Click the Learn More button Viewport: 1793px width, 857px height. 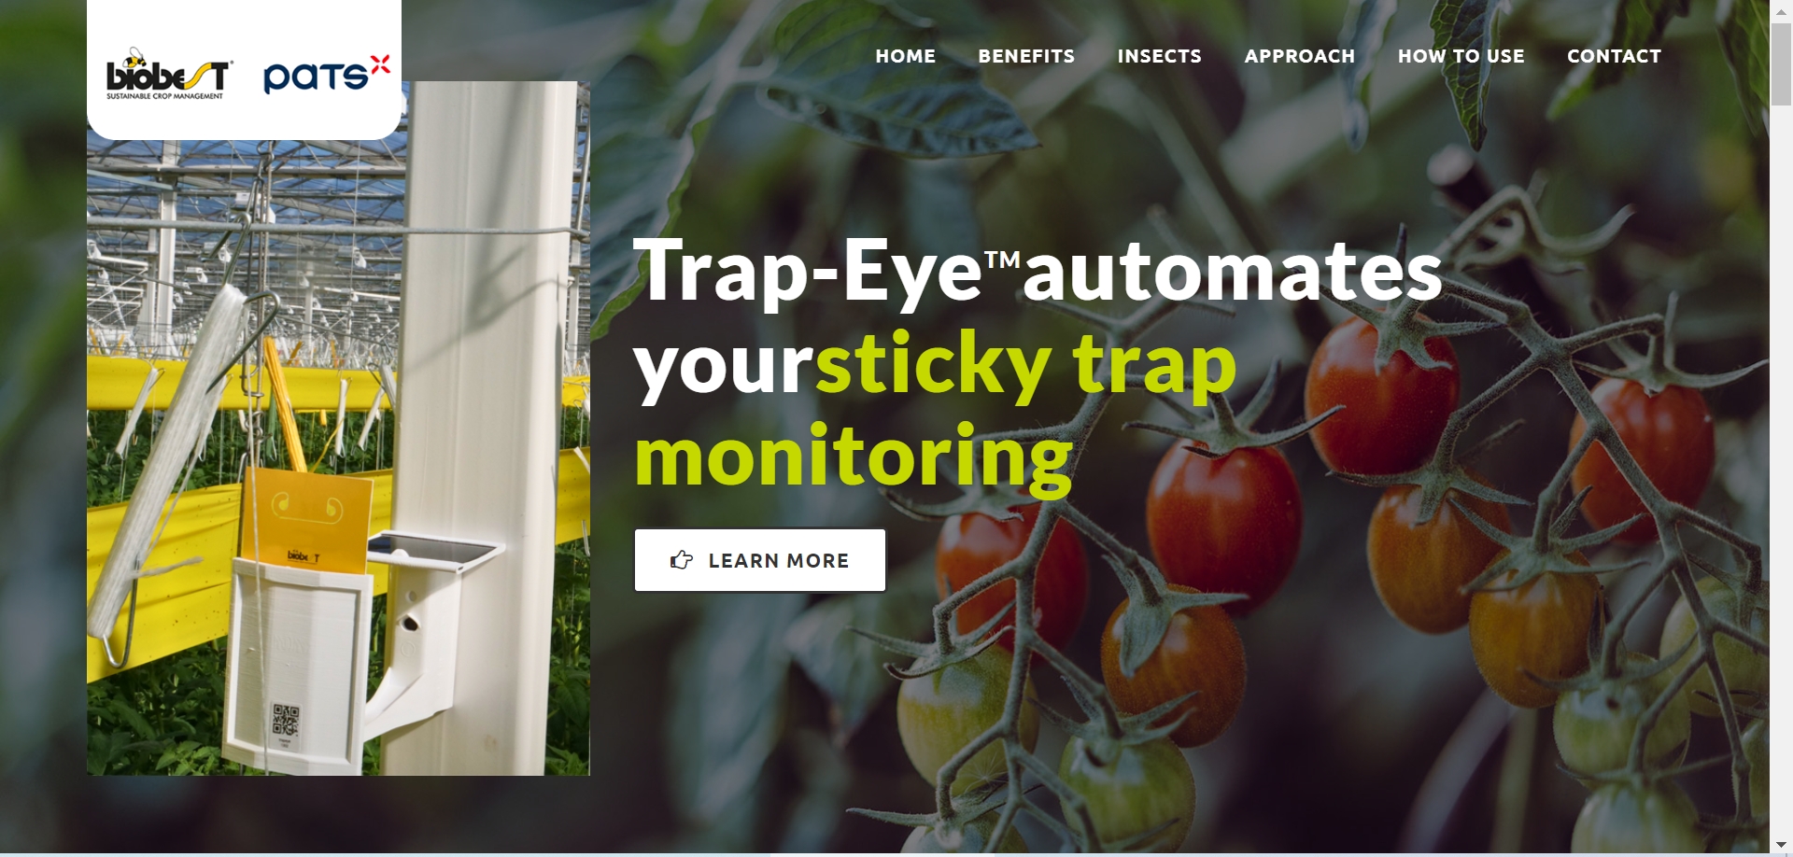pyautogui.click(x=760, y=560)
